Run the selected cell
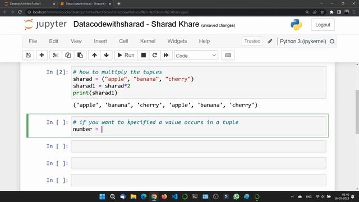The image size is (359, 202). tap(126, 55)
